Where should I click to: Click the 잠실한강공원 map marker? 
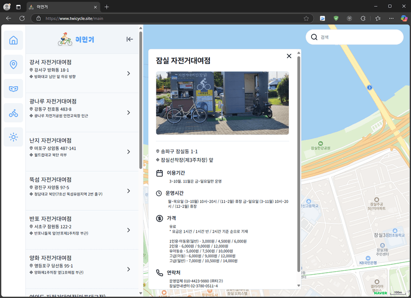[x=320, y=143]
